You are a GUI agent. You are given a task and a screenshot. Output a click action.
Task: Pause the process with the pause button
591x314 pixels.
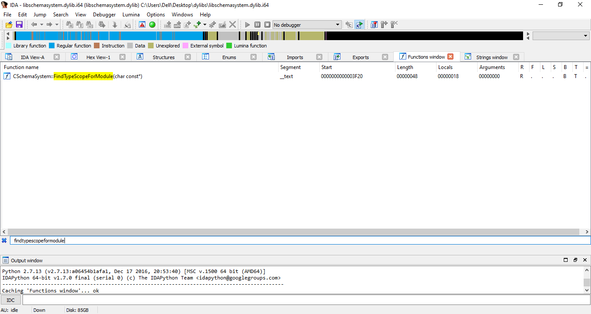(257, 25)
